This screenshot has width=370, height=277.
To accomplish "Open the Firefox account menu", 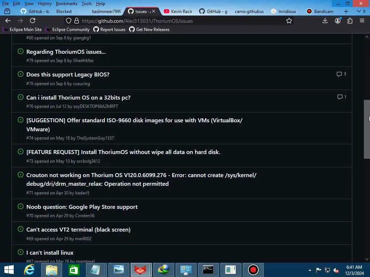I will coord(338,21).
